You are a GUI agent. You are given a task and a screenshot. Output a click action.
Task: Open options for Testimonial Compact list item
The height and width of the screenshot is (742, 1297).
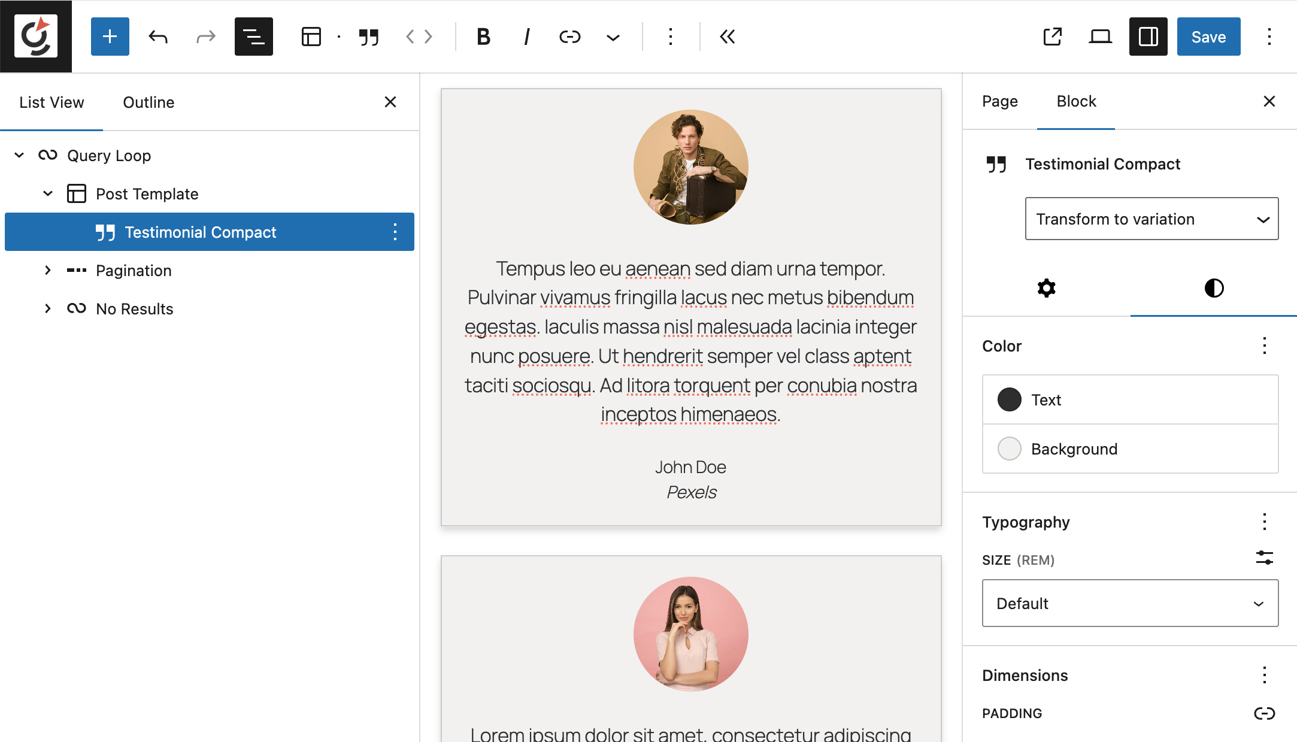pyautogui.click(x=395, y=232)
